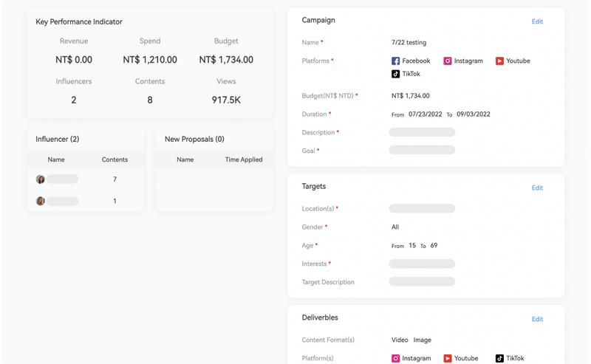This screenshot has height=364, width=591.
Task: Click the New Proposals (0) panel title
Action: (194, 139)
